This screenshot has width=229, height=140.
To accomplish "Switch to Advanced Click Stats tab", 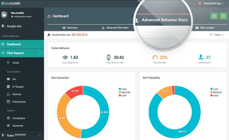I will 115,28.
